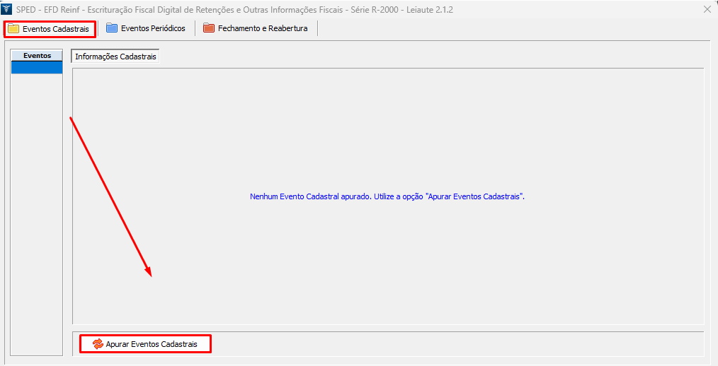Click the Eventos column header

pyautogui.click(x=37, y=55)
